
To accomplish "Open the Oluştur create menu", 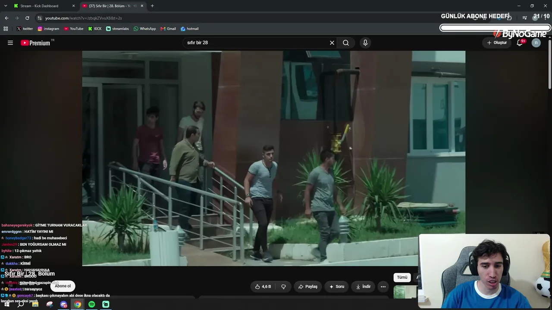I will [x=497, y=43].
